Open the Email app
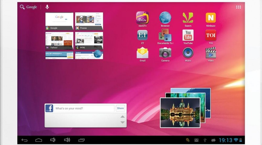This screenshot has height=145, width=262. click(142, 53)
